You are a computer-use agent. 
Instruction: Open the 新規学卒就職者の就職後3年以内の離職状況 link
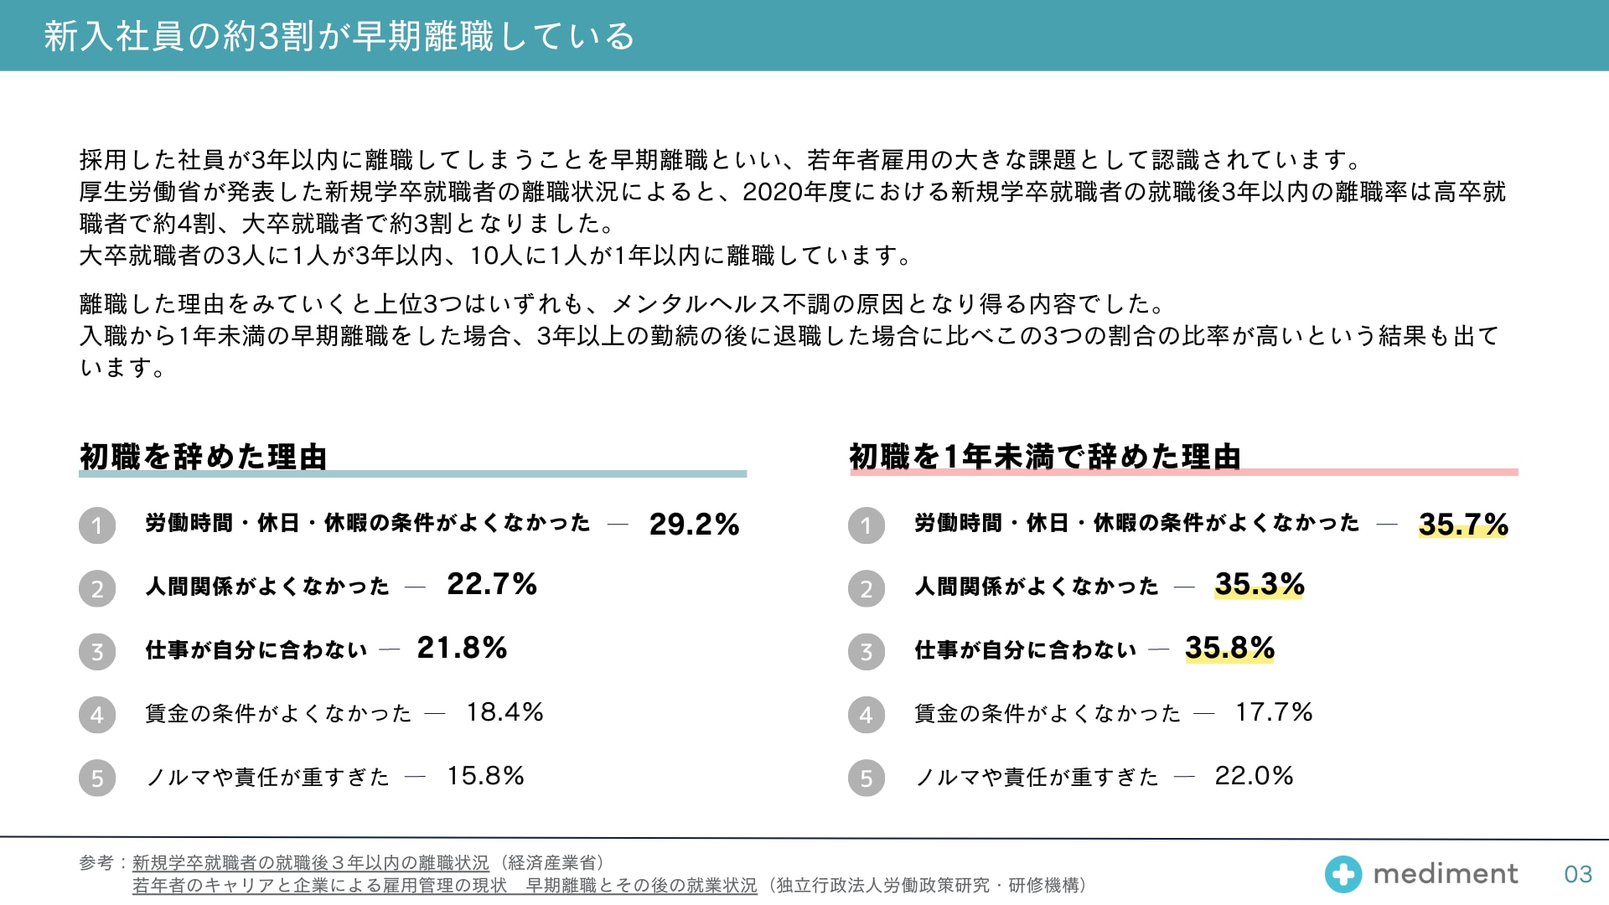tap(311, 862)
